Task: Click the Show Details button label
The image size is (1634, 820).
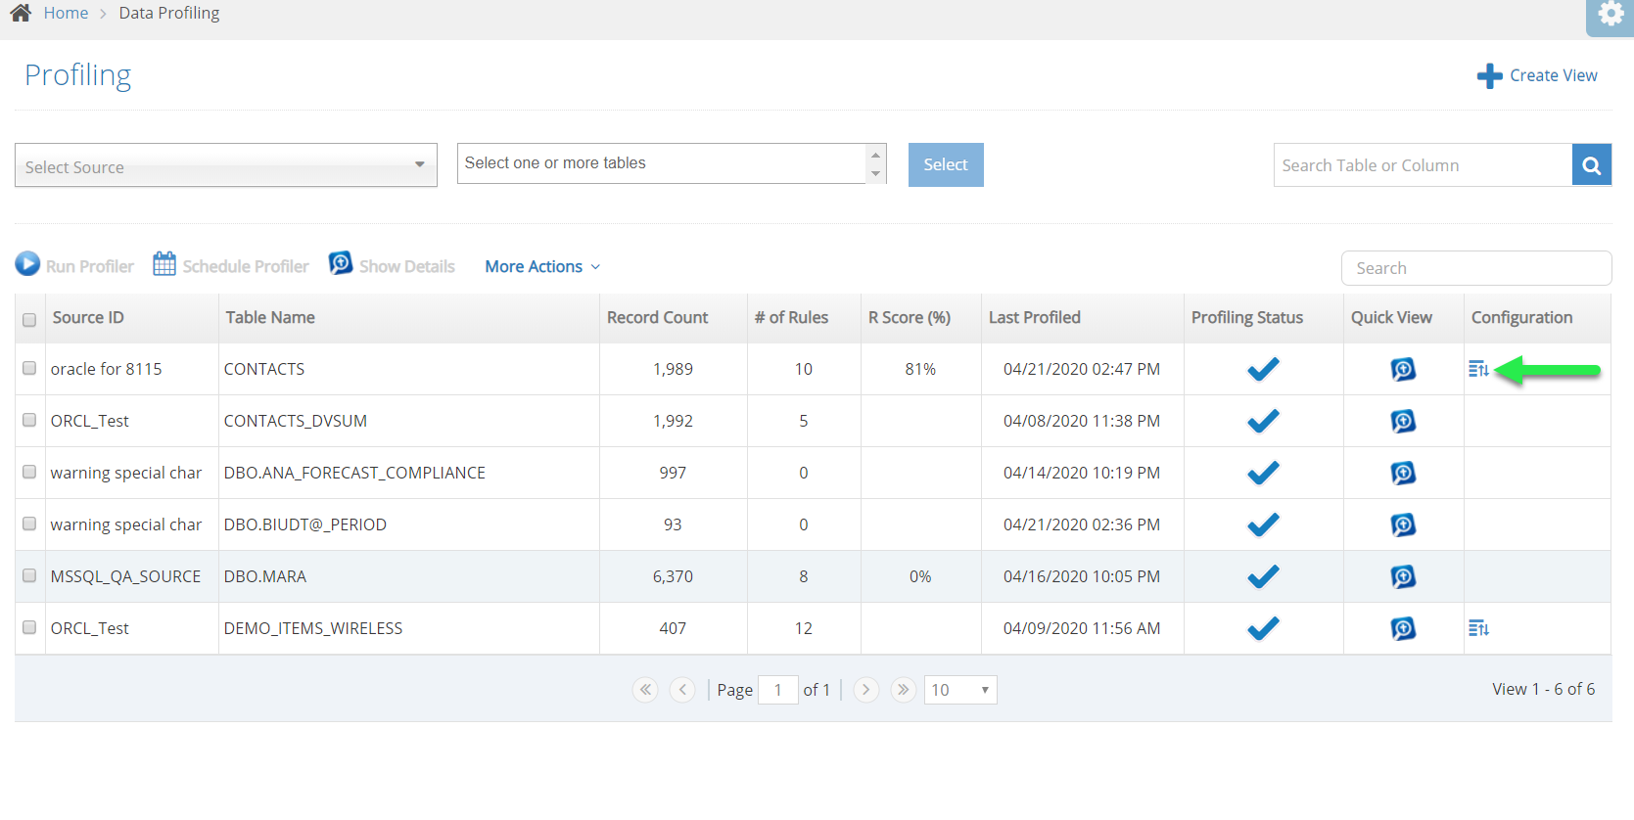Action: click(407, 266)
